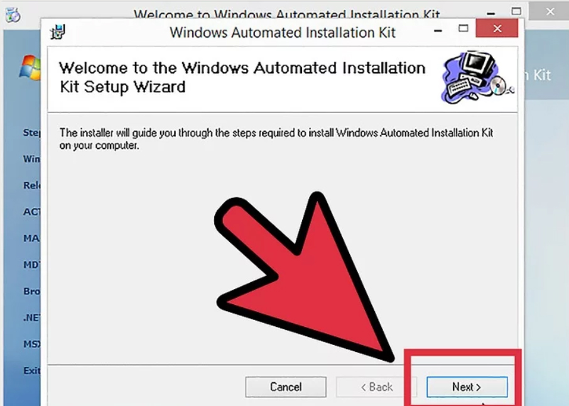Click the computer and CD setup graphic
The width and height of the screenshot is (569, 406).
point(477,77)
